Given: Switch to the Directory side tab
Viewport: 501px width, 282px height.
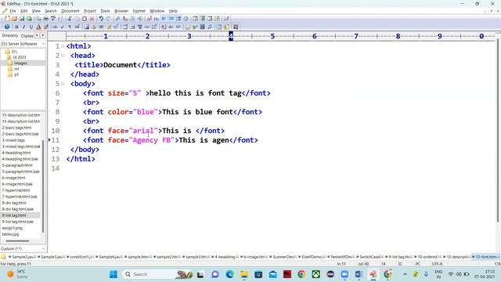Looking at the screenshot, I should coord(10,36).
